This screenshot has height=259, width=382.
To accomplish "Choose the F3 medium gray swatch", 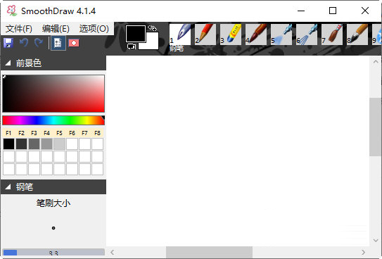I will (34, 144).
